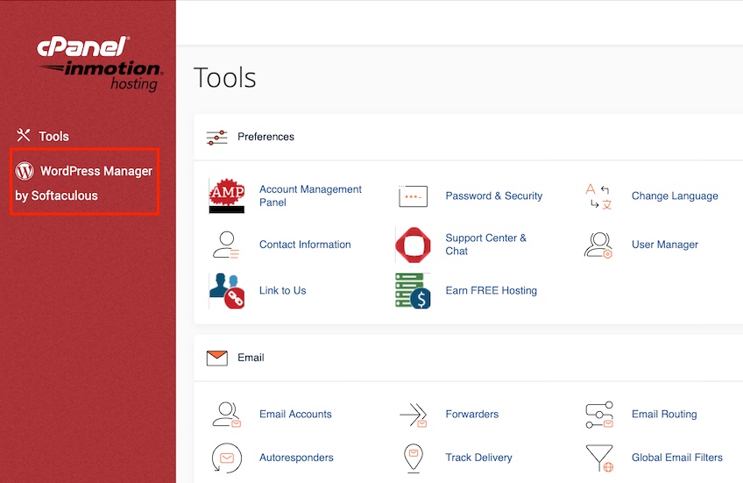743x483 pixels.
Task: Click the User Manager icon
Action: [x=598, y=245]
